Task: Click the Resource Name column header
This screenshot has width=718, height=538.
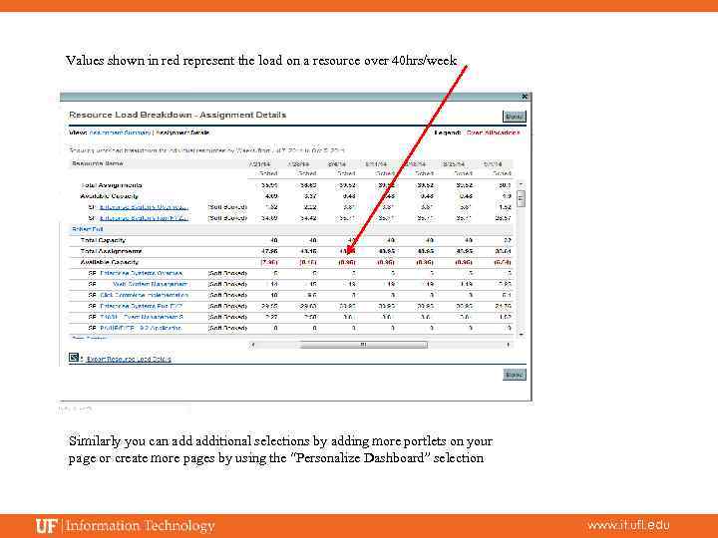Action: click(x=98, y=163)
